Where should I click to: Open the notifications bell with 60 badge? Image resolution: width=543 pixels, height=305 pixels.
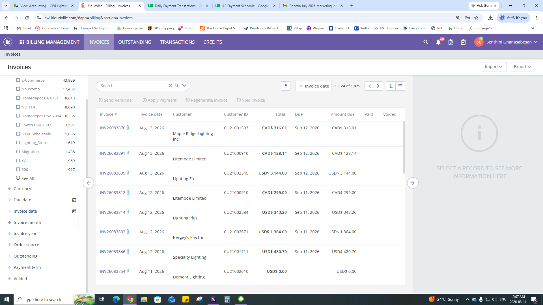click(439, 42)
